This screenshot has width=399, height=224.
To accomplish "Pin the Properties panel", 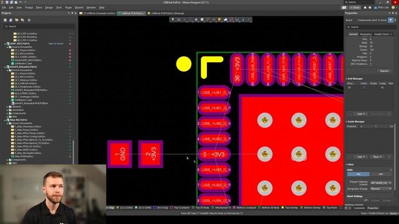I will point(393,13).
